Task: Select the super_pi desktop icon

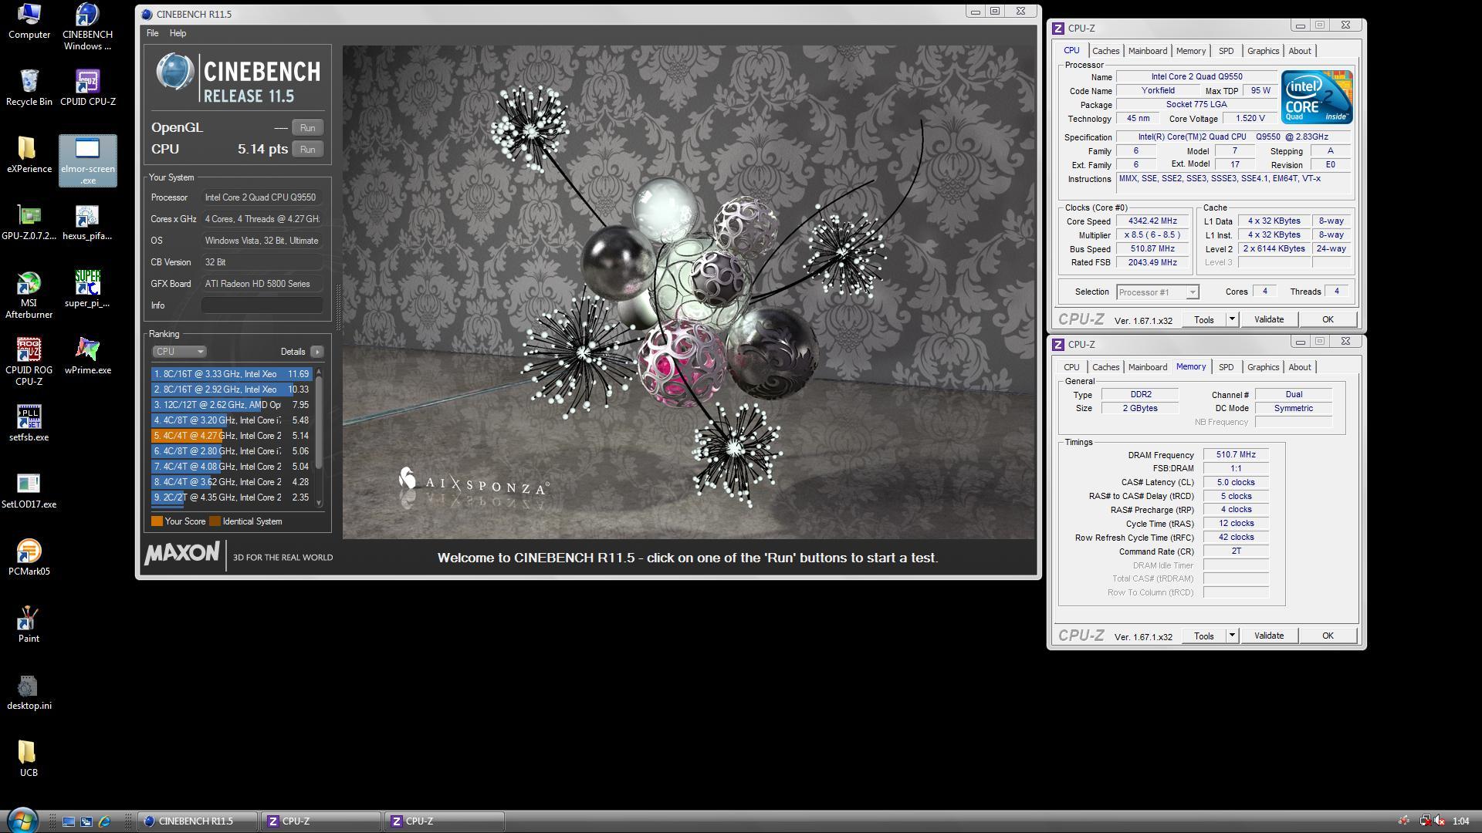Action: pyautogui.click(x=87, y=289)
